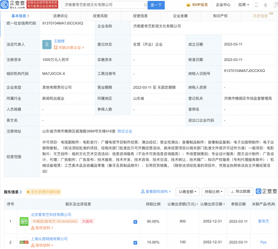Click 1000万元人民币 registered capital value
The width and height of the screenshot is (278, 249).
click(x=56, y=60)
